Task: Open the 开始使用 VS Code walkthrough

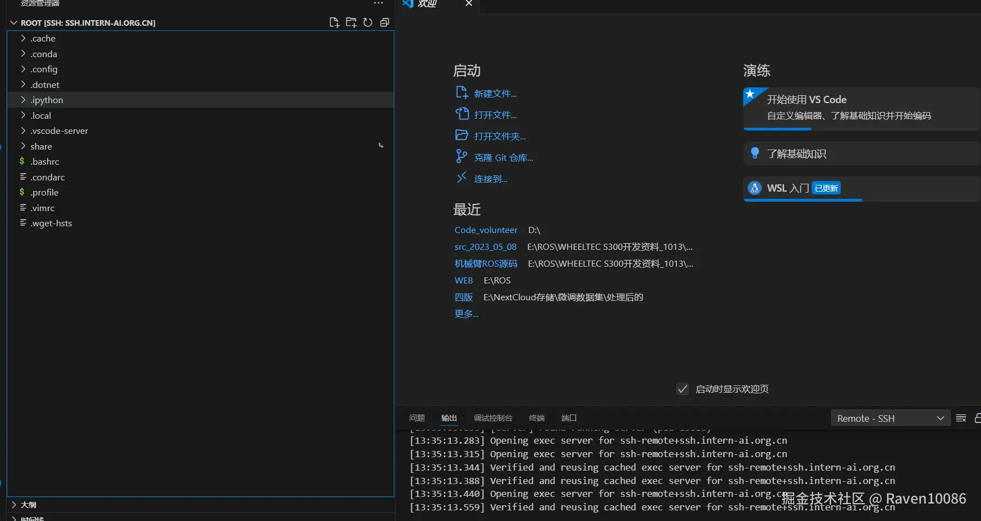Action: (862, 108)
